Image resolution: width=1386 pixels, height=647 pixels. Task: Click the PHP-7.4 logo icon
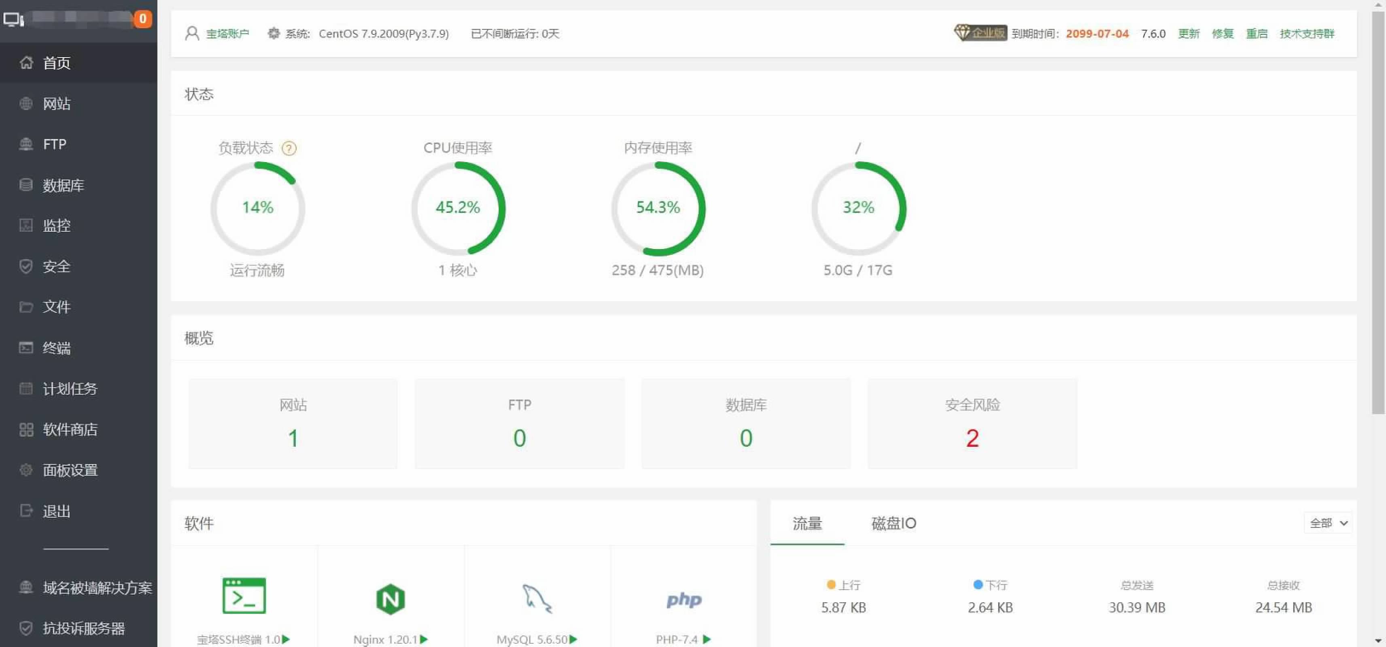pos(683,599)
